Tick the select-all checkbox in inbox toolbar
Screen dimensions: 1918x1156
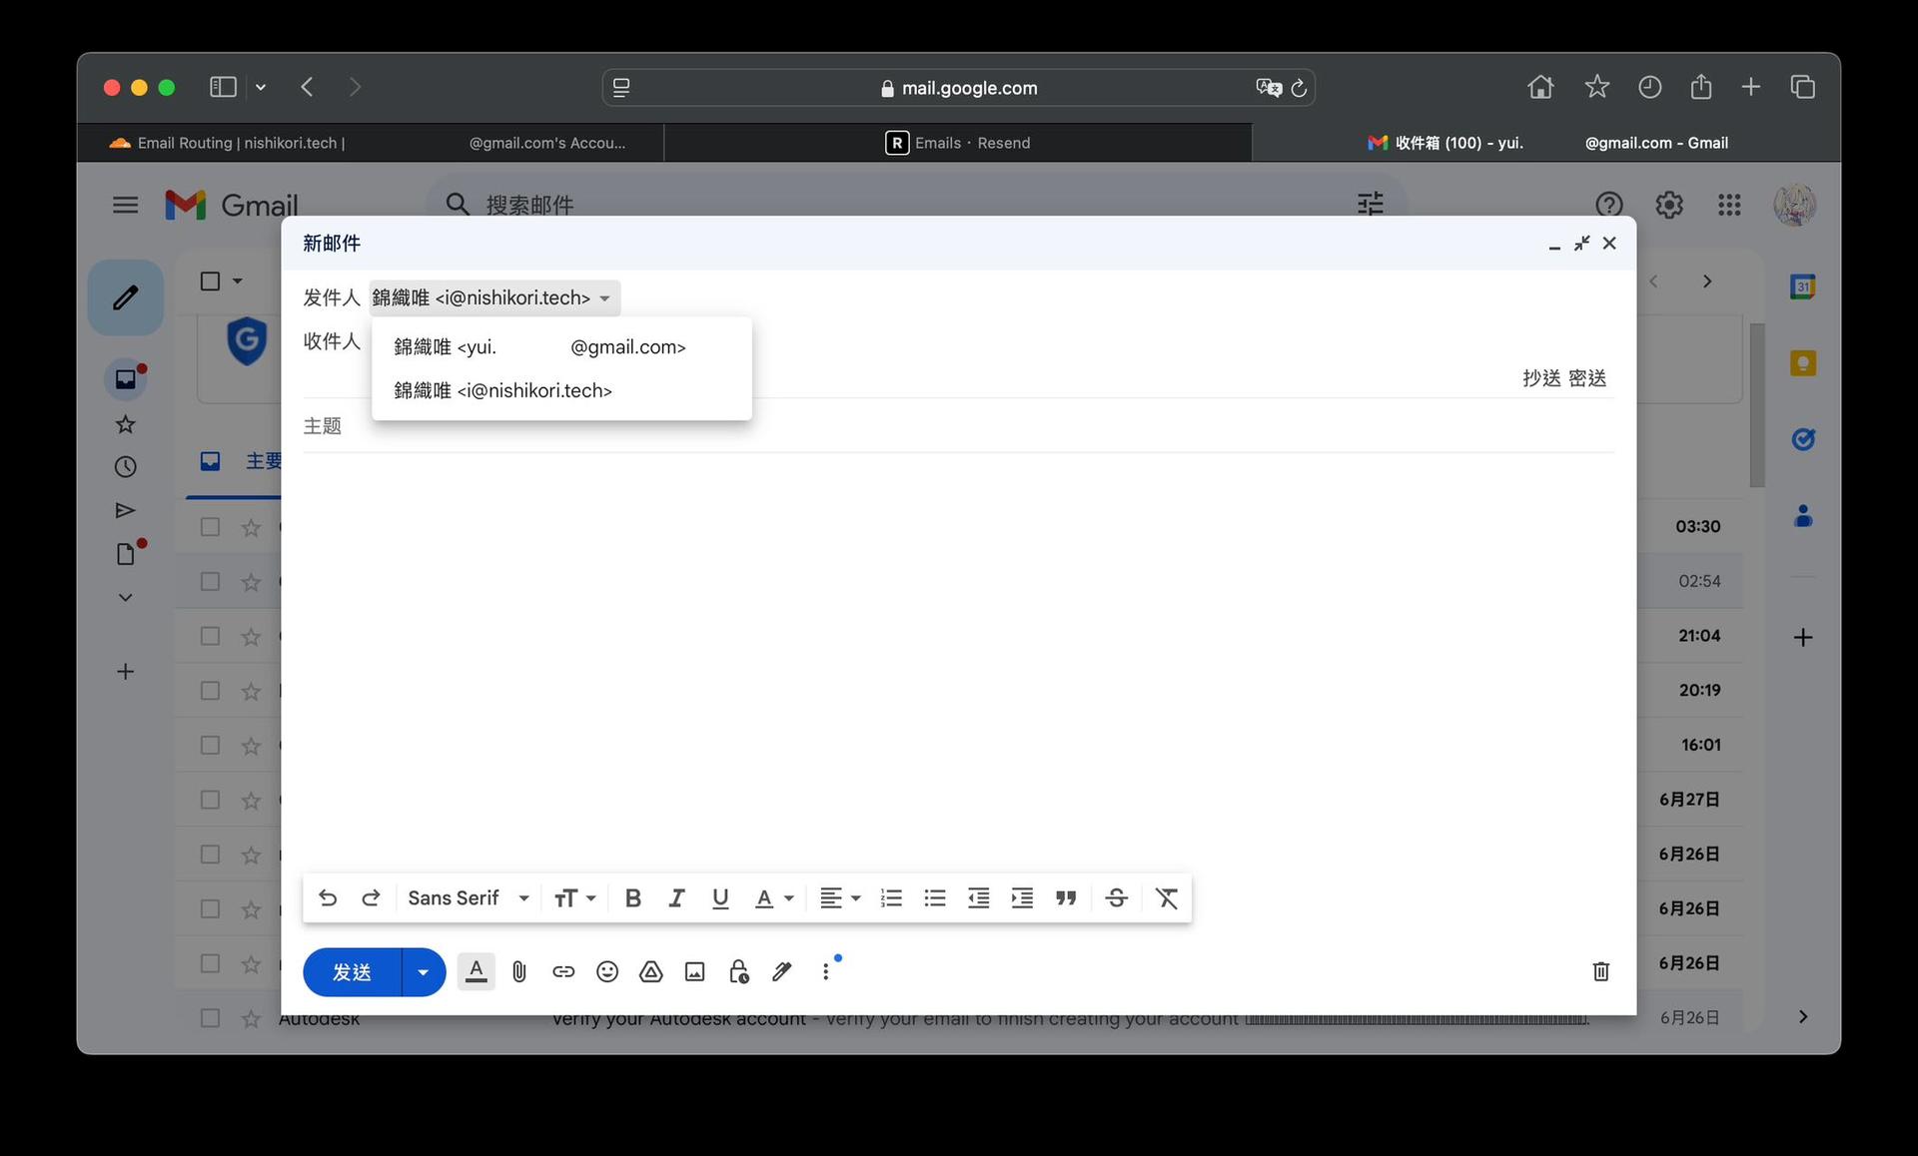[x=210, y=281]
